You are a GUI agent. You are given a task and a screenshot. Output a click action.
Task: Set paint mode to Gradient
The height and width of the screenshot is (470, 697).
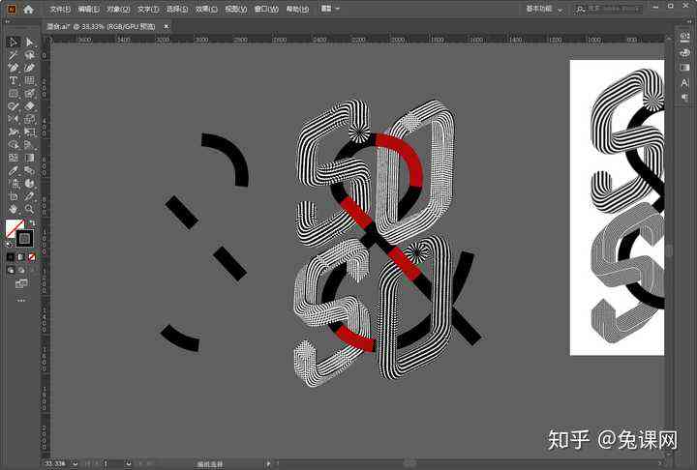click(x=21, y=257)
